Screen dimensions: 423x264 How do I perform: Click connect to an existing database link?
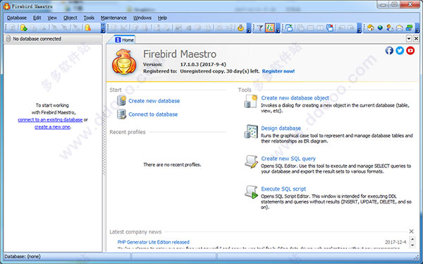pos(50,120)
